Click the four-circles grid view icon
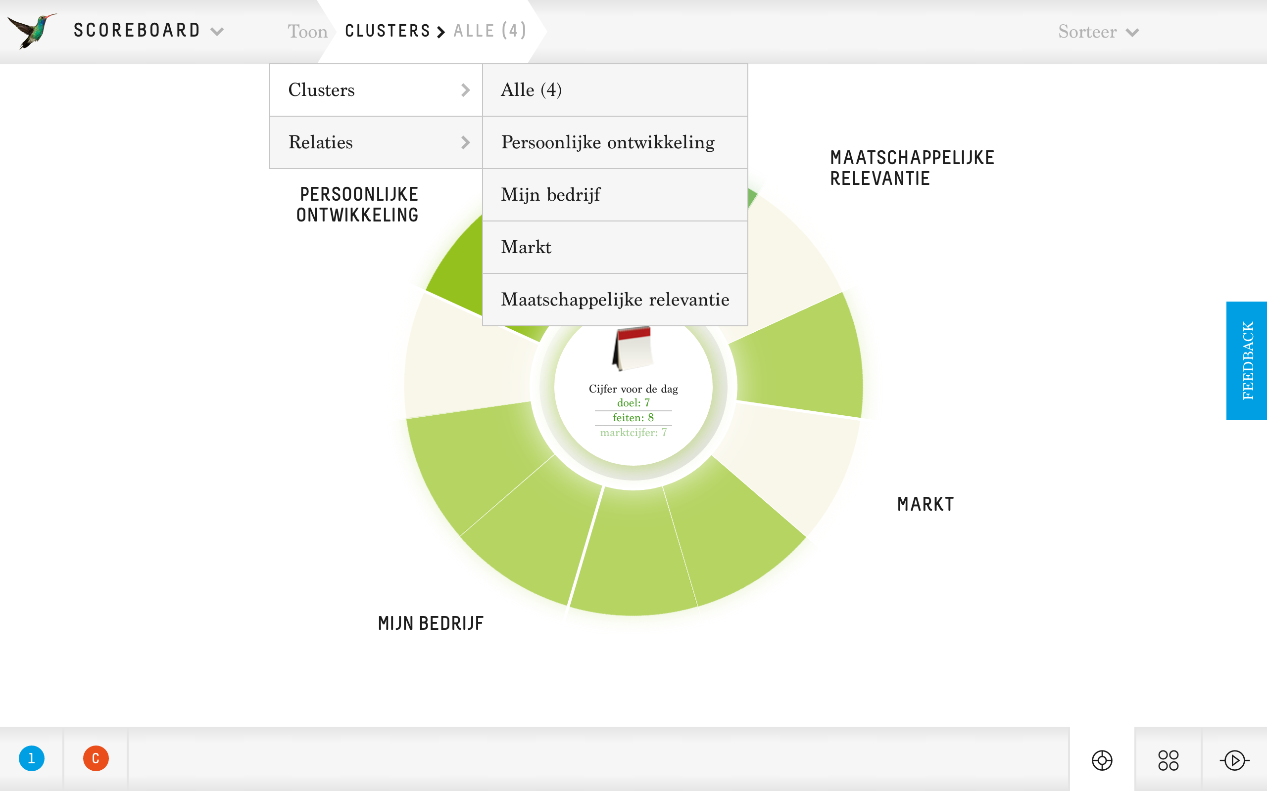 1168,760
